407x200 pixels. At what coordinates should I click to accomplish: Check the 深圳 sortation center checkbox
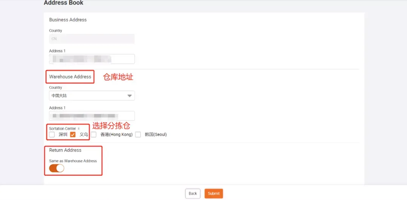pos(52,135)
